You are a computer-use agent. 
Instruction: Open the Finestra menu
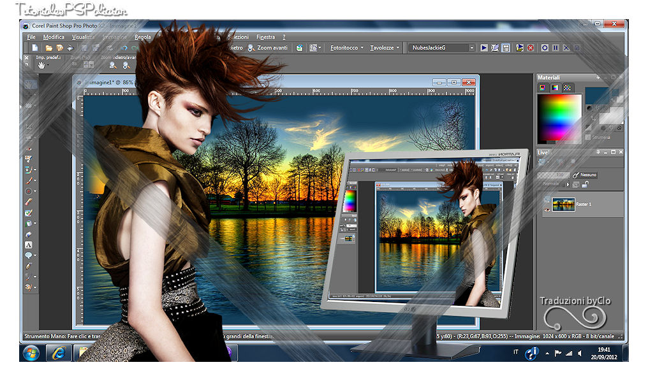[x=265, y=37]
